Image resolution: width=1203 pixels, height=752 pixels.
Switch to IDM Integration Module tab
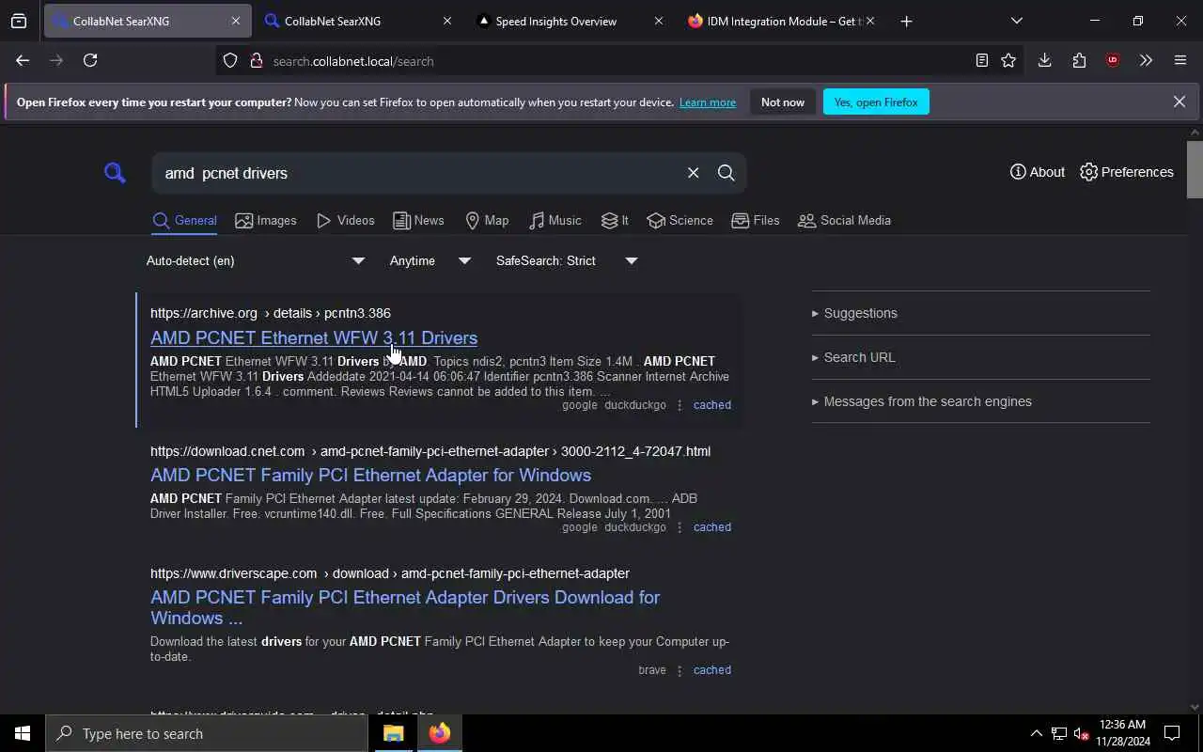tap(781, 21)
